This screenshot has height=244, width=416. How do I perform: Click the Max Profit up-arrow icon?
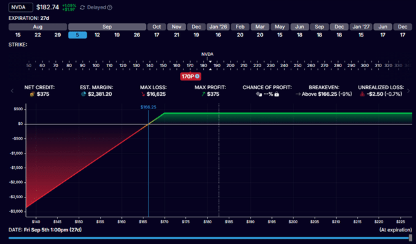click(x=203, y=94)
